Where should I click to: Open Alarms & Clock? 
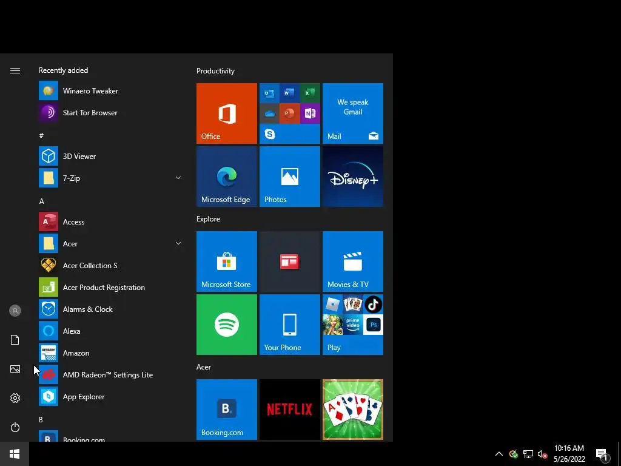tap(111, 309)
